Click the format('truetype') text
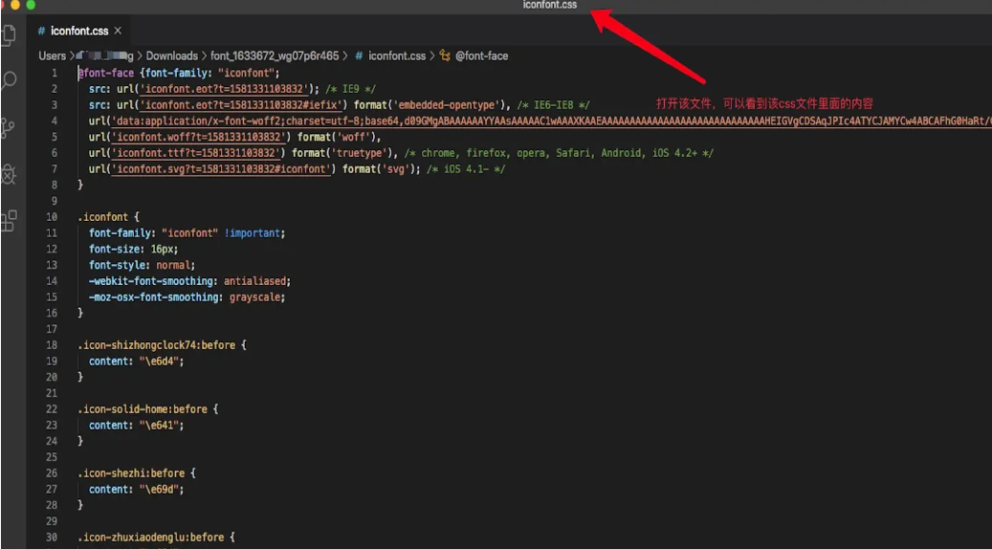The image size is (992, 549). tap(342, 152)
